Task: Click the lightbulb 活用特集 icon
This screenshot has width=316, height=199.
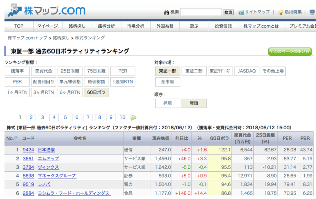Action: pos(281,12)
